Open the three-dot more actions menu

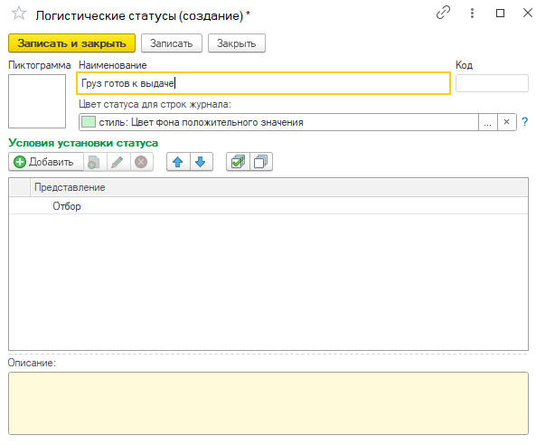[472, 14]
